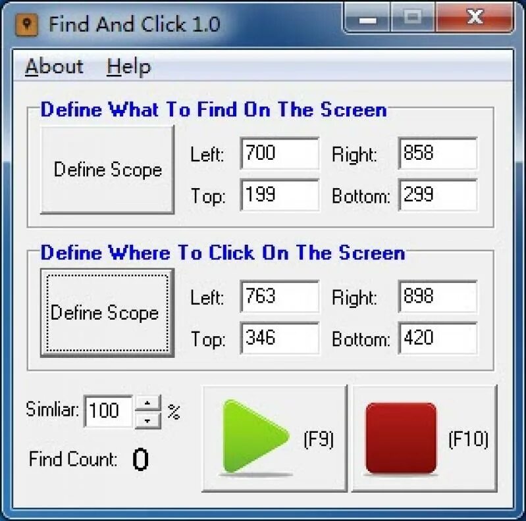Viewport: 526px width, 521px height.
Task: Click Define Scope under Where To Click
Action: (107, 313)
